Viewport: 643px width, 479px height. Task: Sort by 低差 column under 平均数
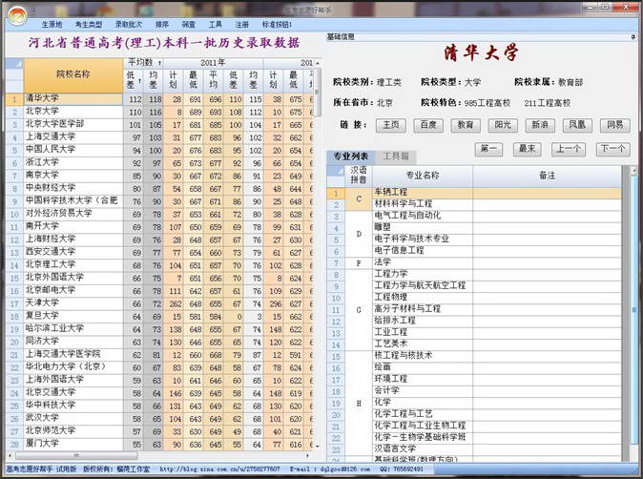pyautogui.click(x=134, y=80)
